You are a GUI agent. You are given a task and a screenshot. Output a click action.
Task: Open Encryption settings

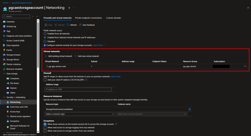[15, 121]
